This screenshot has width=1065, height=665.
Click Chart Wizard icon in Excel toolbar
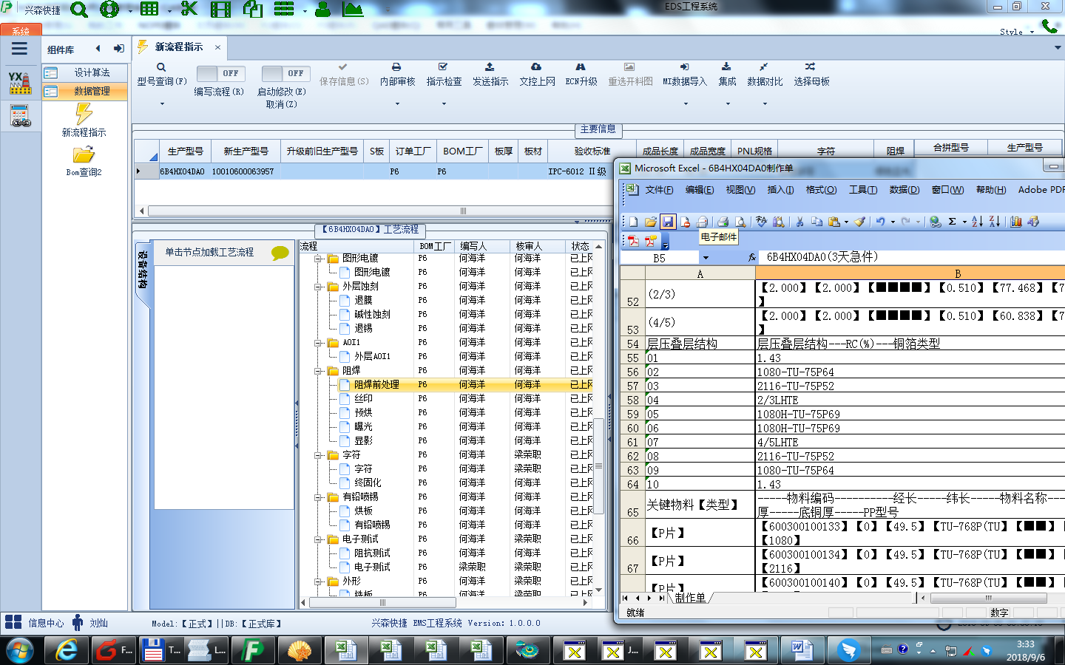1016,221
